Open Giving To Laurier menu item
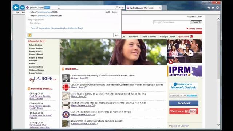 coord(167,37)
